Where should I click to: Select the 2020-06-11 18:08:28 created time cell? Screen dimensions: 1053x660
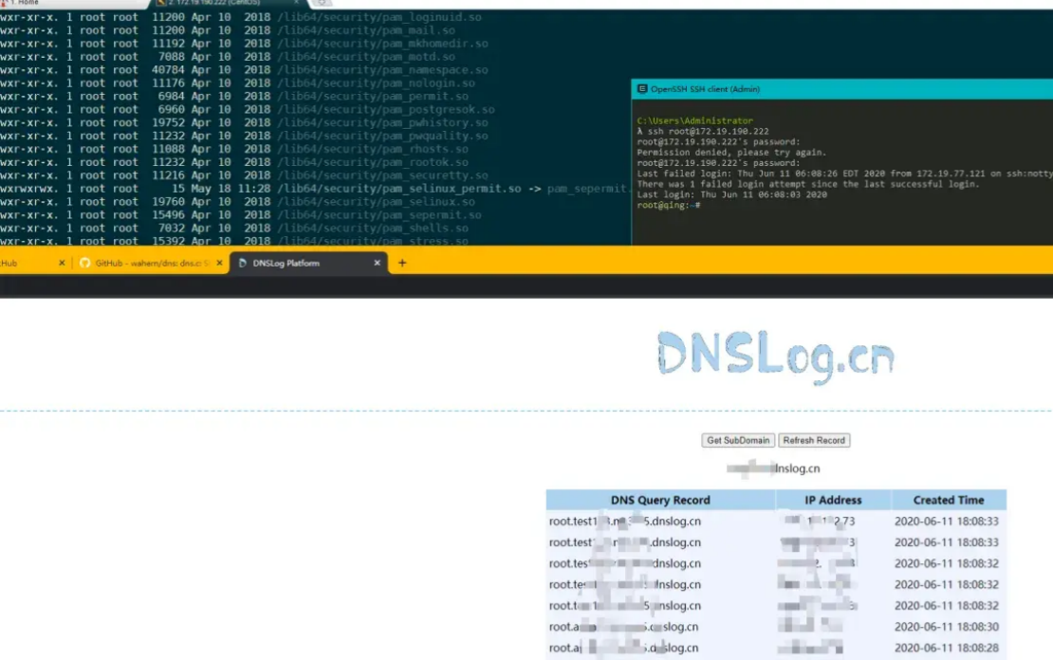(x=946, y=648)
